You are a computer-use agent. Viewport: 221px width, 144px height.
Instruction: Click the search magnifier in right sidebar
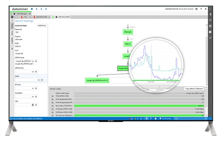[x=211, y=37]
